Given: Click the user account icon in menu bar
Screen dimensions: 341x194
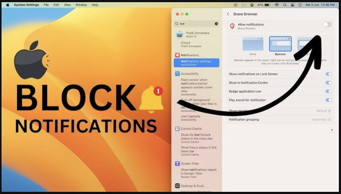Looking at the screenshot, I should [x=252, y=5].
